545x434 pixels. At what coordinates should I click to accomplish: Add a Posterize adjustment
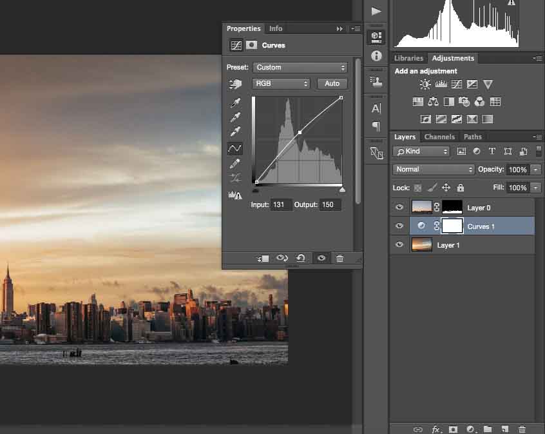coord(441,119)
